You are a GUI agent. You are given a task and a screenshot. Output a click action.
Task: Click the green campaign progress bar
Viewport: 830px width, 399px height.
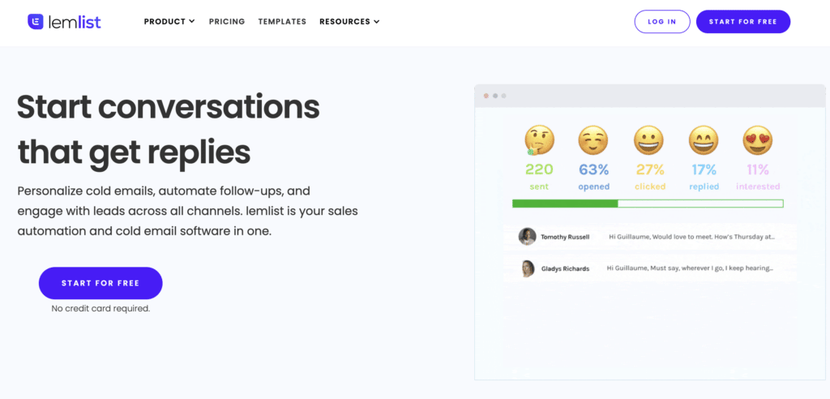coord(648,204)
